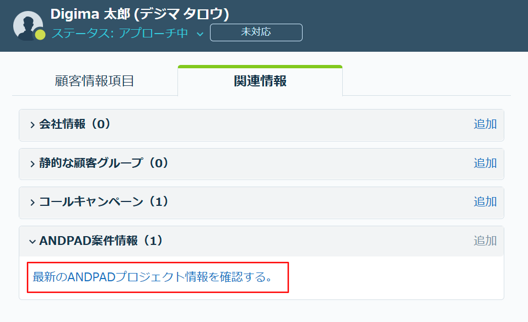
Task: Click 追加 link in 静的な顧客グループ row
Action: pos(485,163)
